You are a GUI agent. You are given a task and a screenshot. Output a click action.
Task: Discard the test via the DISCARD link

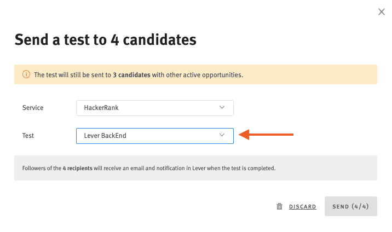[302, 207]
